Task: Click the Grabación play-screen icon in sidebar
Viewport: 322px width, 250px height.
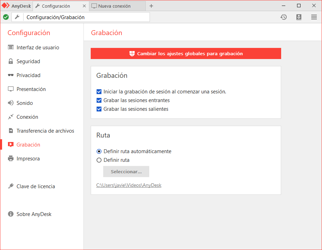Action: tap(11, 144)
